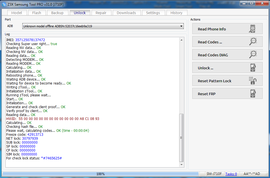Click the Checking Super user right line

[x=31, y=44]
